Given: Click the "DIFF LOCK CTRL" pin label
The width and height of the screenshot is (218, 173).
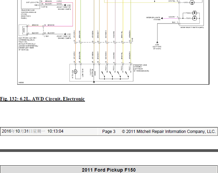Looking at the screenshot, I should 33,2.
